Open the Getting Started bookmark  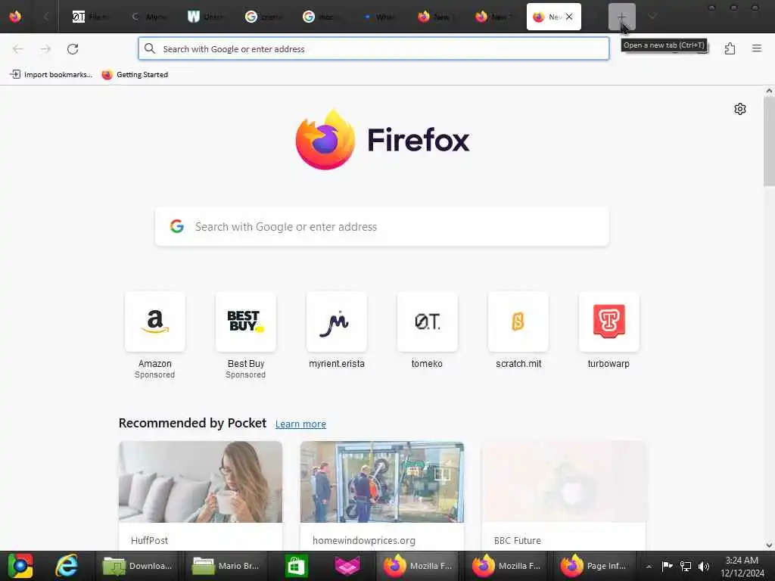pos(135,75)
